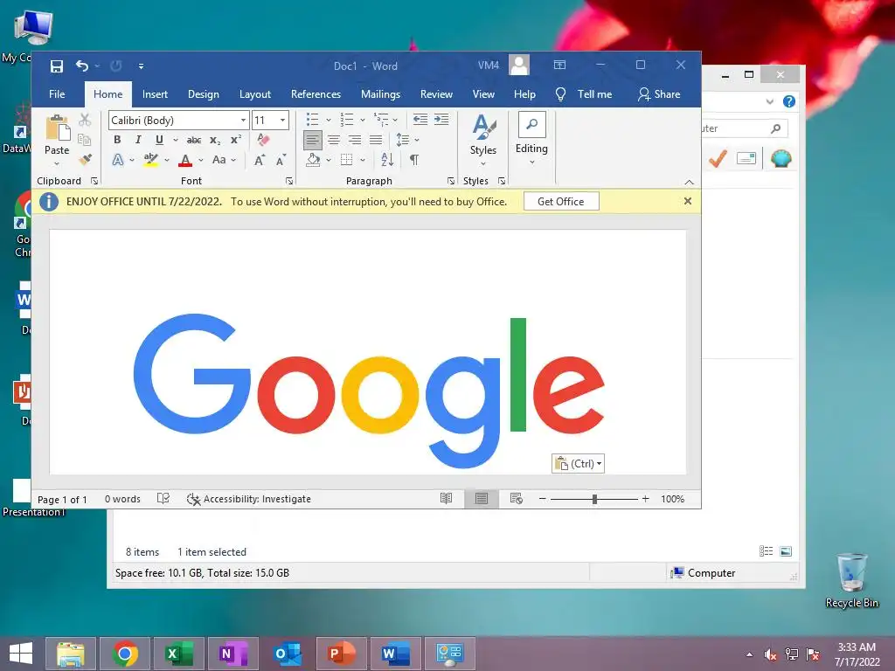Select Print Layout view button
The width and height of the screenshot is (895, 671).
tap(482, 499)
